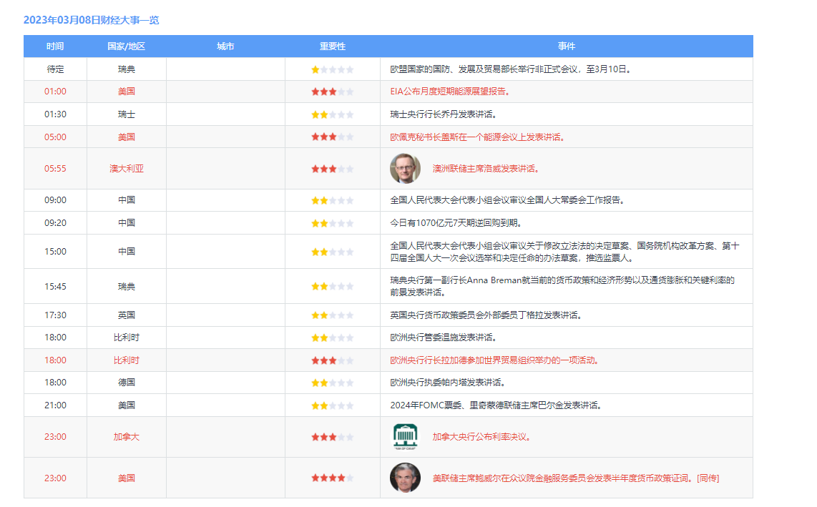
Task: Click 里奇蒙德联储主席巴尔金 event text
Action: click(496, 405)
